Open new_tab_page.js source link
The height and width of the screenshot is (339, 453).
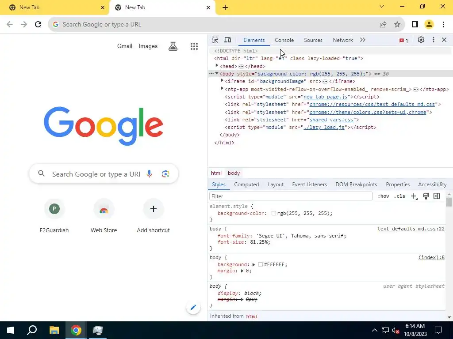click(326, 97)
